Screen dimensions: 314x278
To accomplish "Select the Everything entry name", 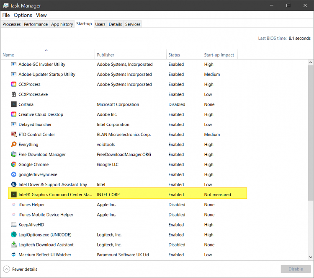I will pyautogui.click(x=28, y=145).
